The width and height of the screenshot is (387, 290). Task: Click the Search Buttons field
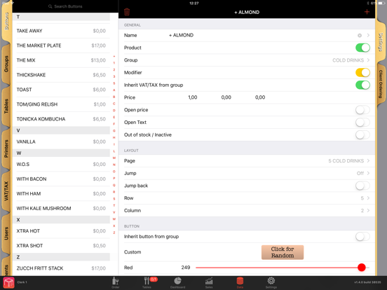tap(65, 6)
